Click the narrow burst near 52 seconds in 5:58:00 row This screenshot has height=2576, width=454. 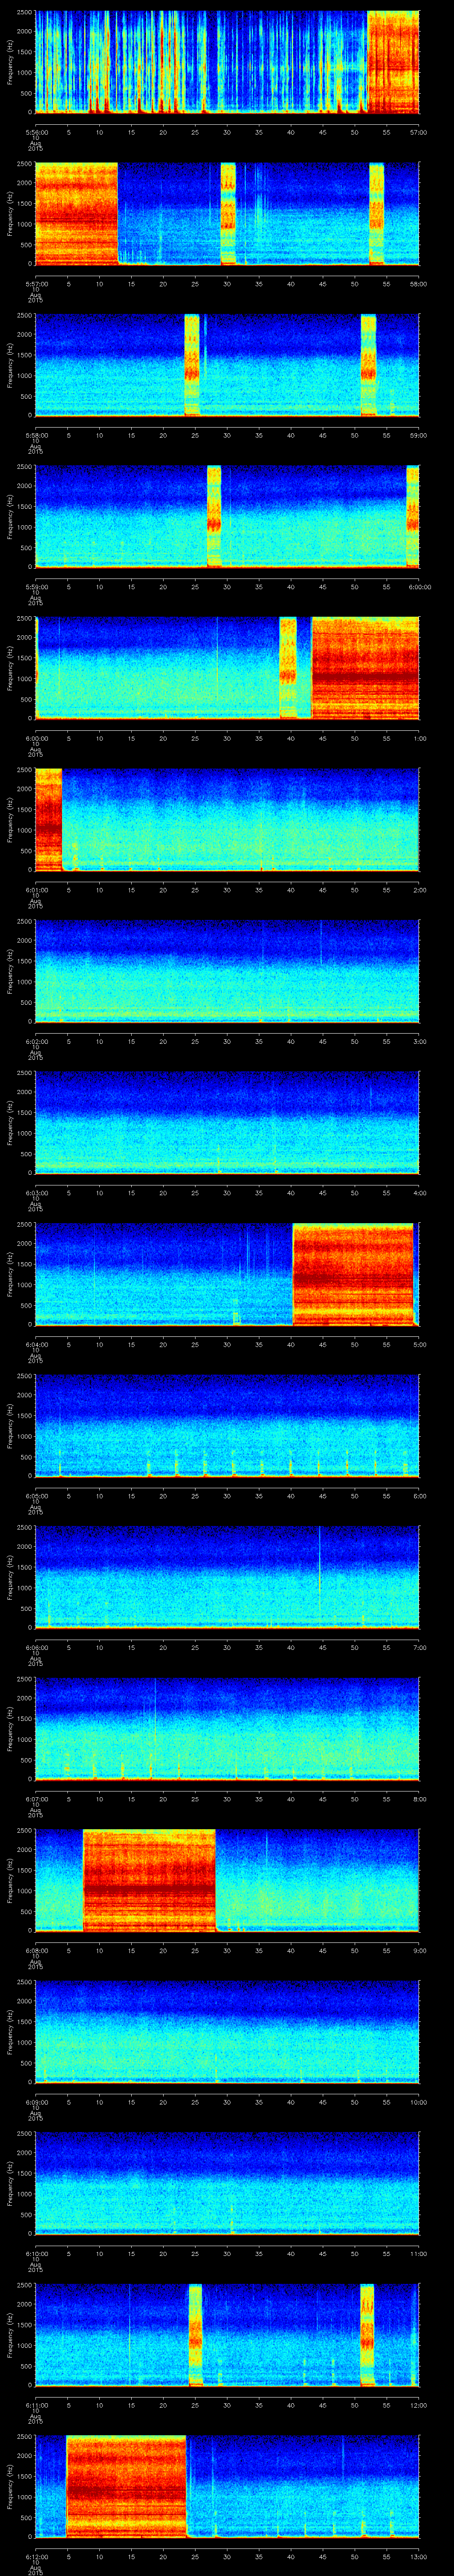(x=368, y=364)
